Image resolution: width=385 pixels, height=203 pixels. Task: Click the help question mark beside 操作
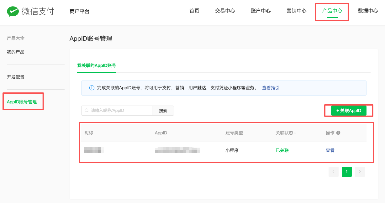tap(338, 133)
